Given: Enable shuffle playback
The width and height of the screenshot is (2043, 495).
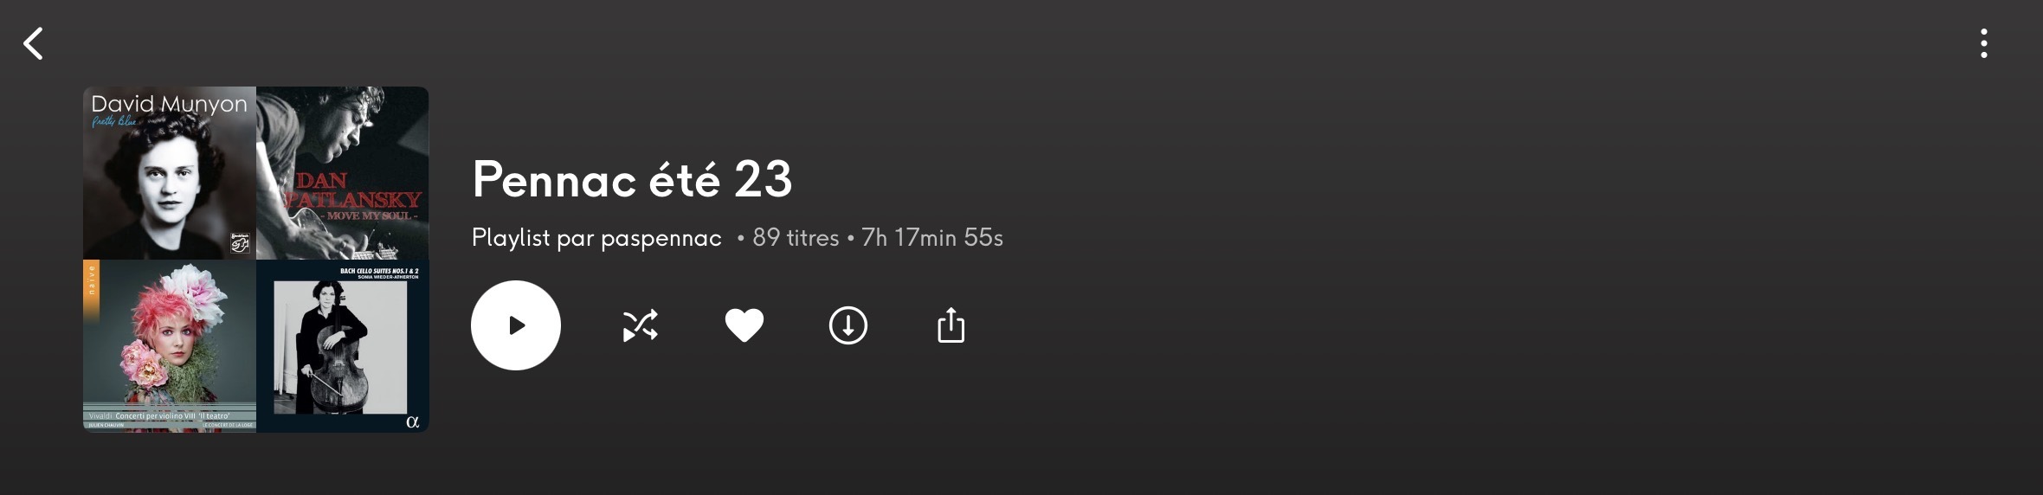Looking at the screenshot, I should [x=640, y=325].
